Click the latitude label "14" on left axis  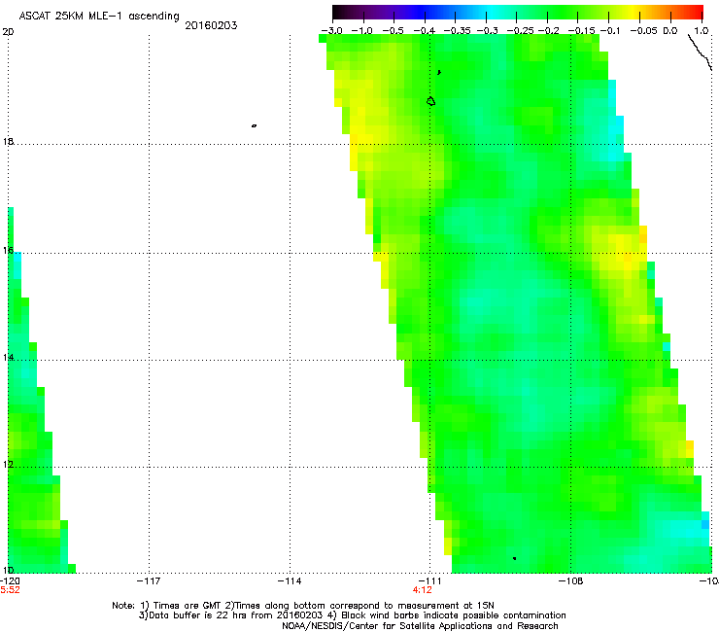click(8, 358)
